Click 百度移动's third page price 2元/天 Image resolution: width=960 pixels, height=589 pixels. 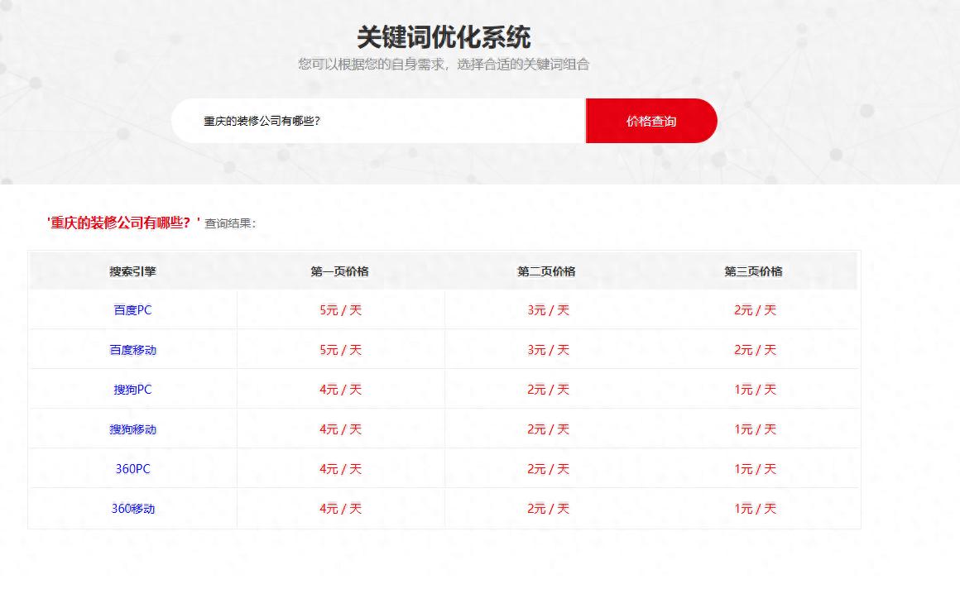pos(756,349)
